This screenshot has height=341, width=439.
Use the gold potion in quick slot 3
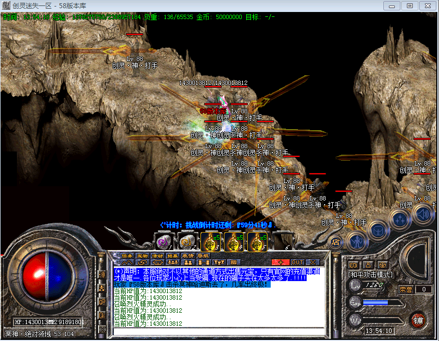click(211, 242)
